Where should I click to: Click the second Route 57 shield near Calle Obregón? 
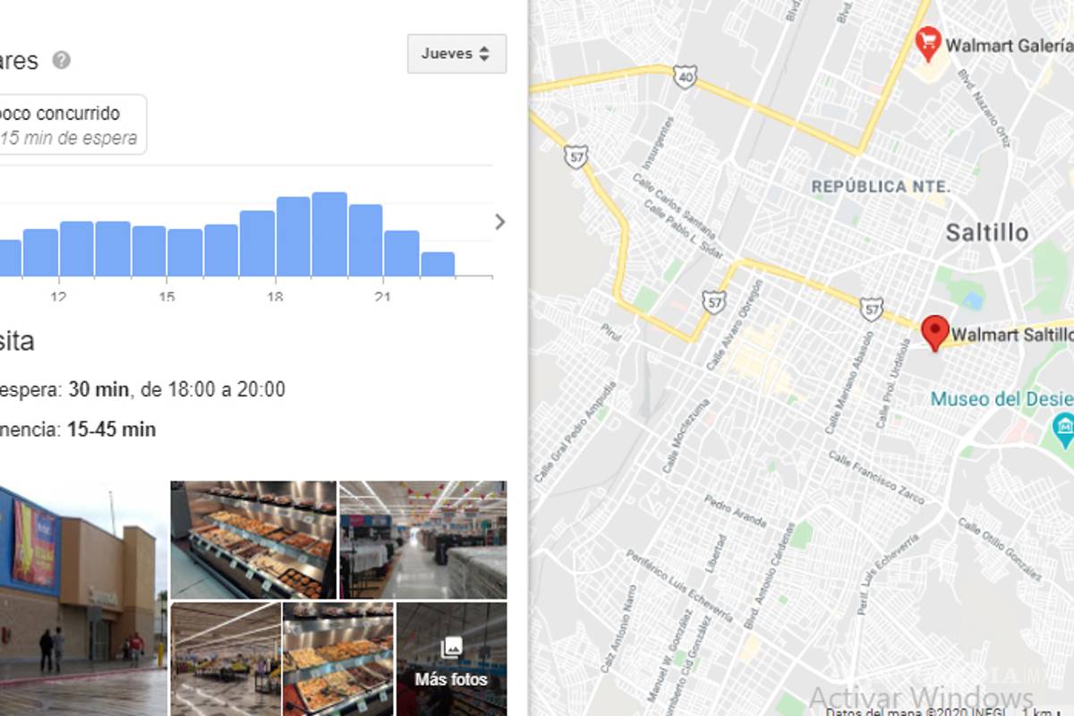pos(713,303)
